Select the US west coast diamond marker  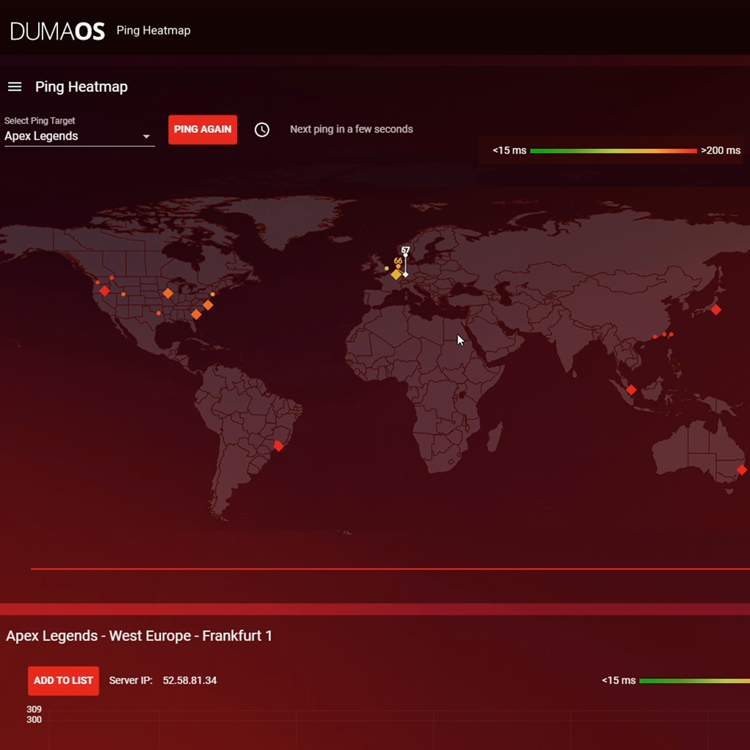pos(104,291)
